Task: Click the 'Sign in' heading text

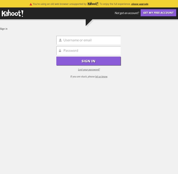Action: (4, 29)
